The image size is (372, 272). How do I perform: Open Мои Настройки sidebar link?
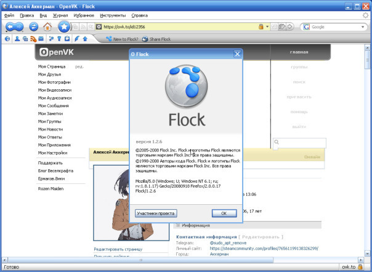click(x=53, y=153)
